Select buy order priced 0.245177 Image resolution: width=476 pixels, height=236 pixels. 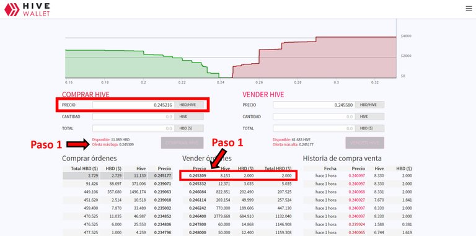118,176
